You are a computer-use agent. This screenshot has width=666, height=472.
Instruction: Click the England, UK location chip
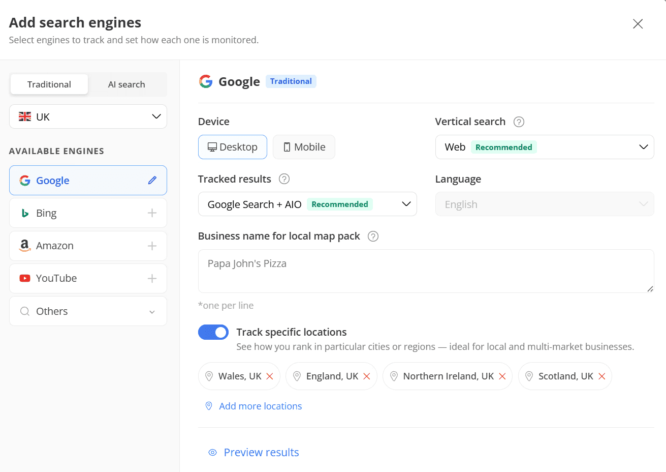pos(332,376)
